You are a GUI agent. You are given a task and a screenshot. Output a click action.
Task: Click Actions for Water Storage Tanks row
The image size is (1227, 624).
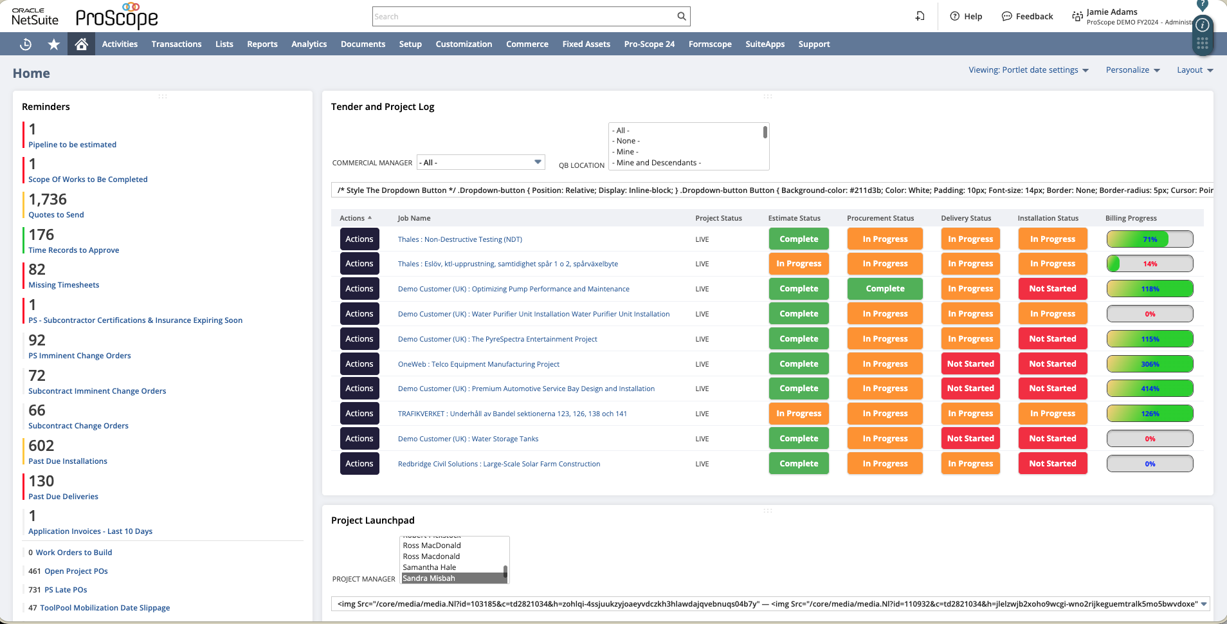point(359,439)
